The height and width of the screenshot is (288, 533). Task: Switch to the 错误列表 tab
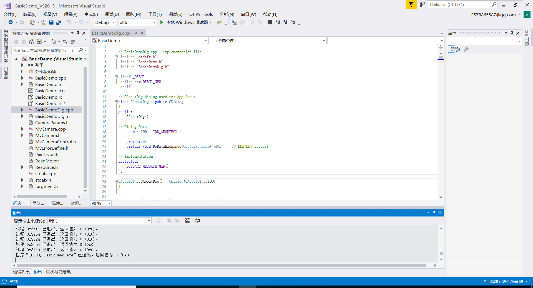[x=21, y=272]
